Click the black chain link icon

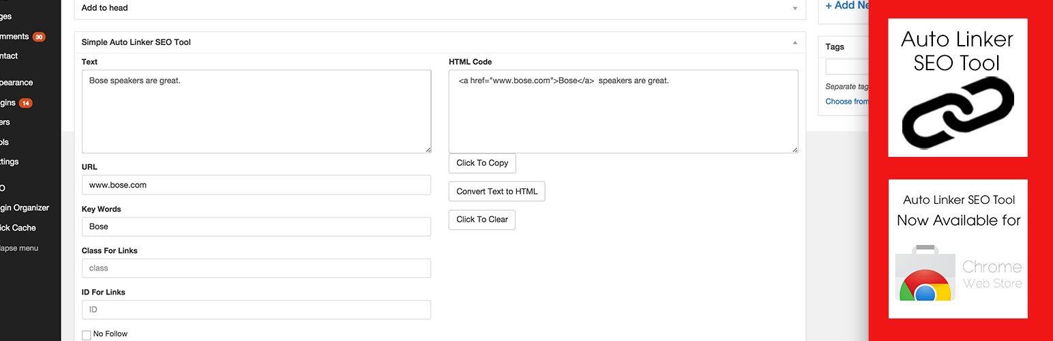tap(958, 112)
